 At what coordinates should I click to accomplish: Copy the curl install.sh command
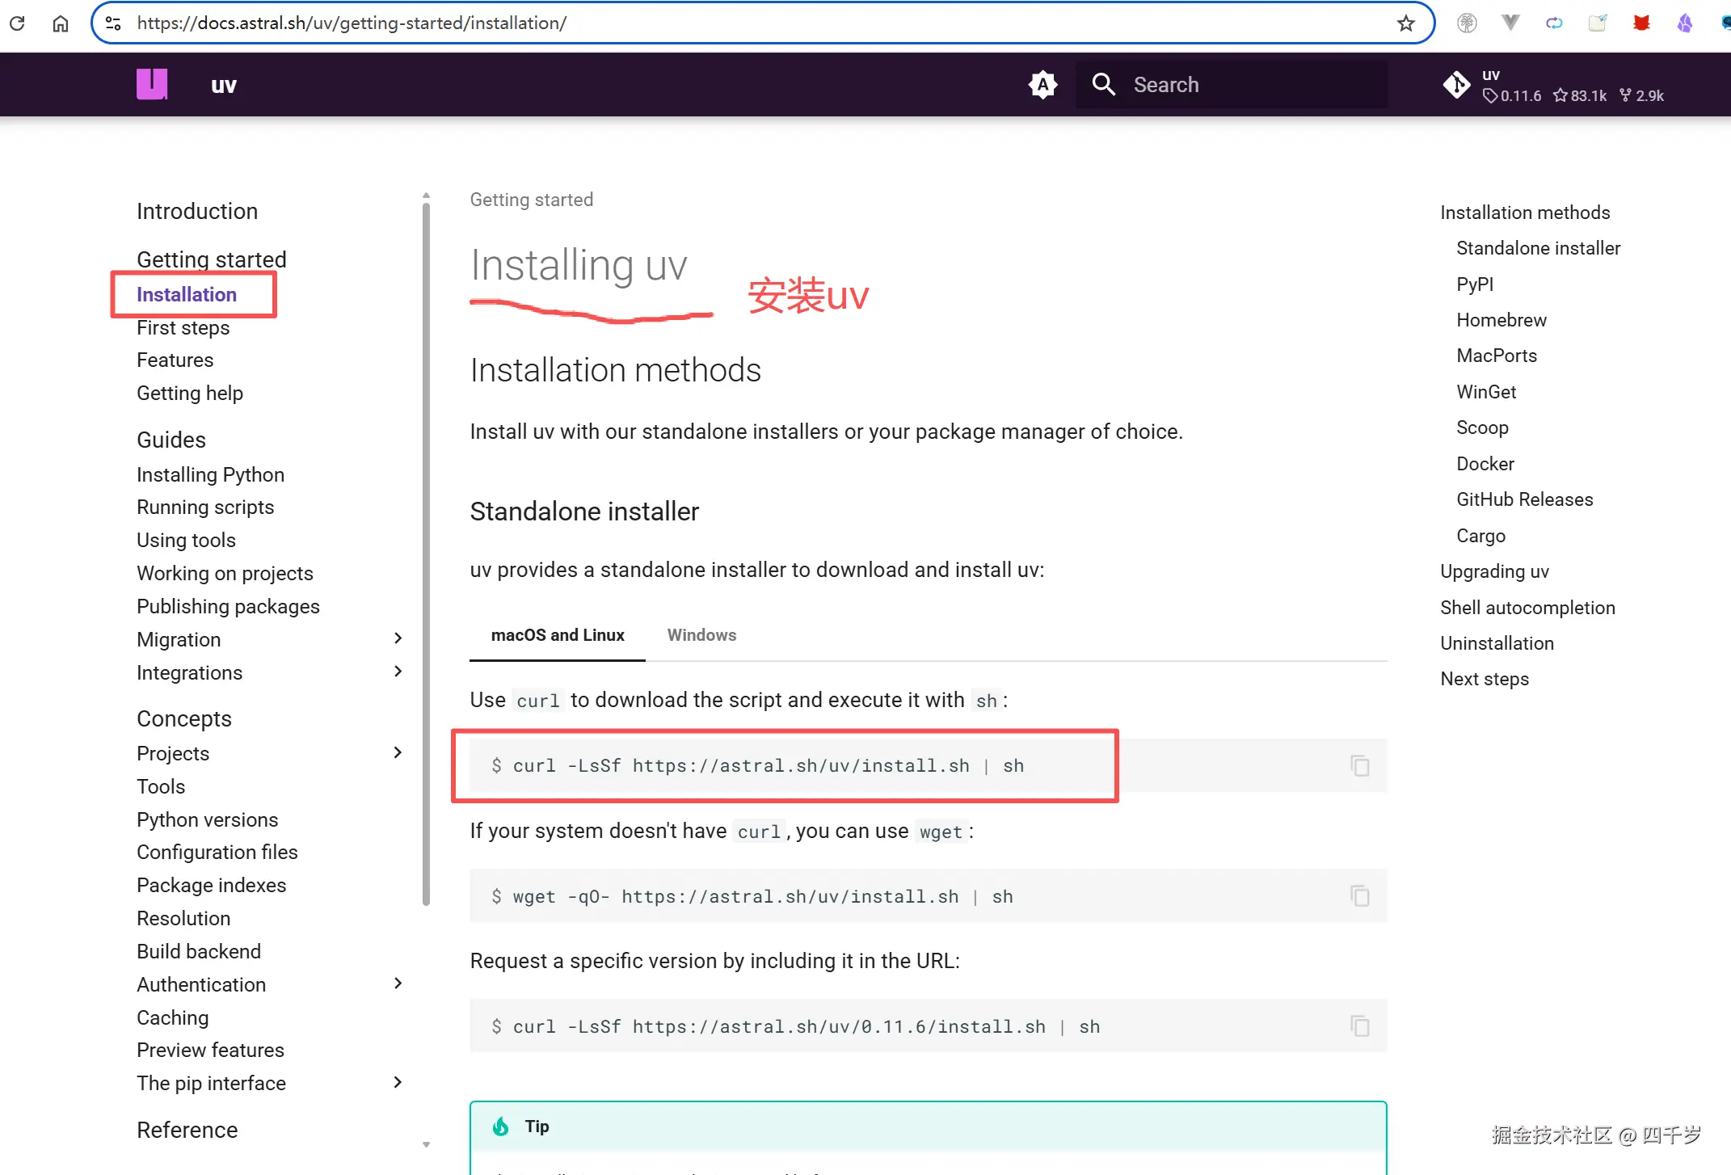coord(1359,765)
